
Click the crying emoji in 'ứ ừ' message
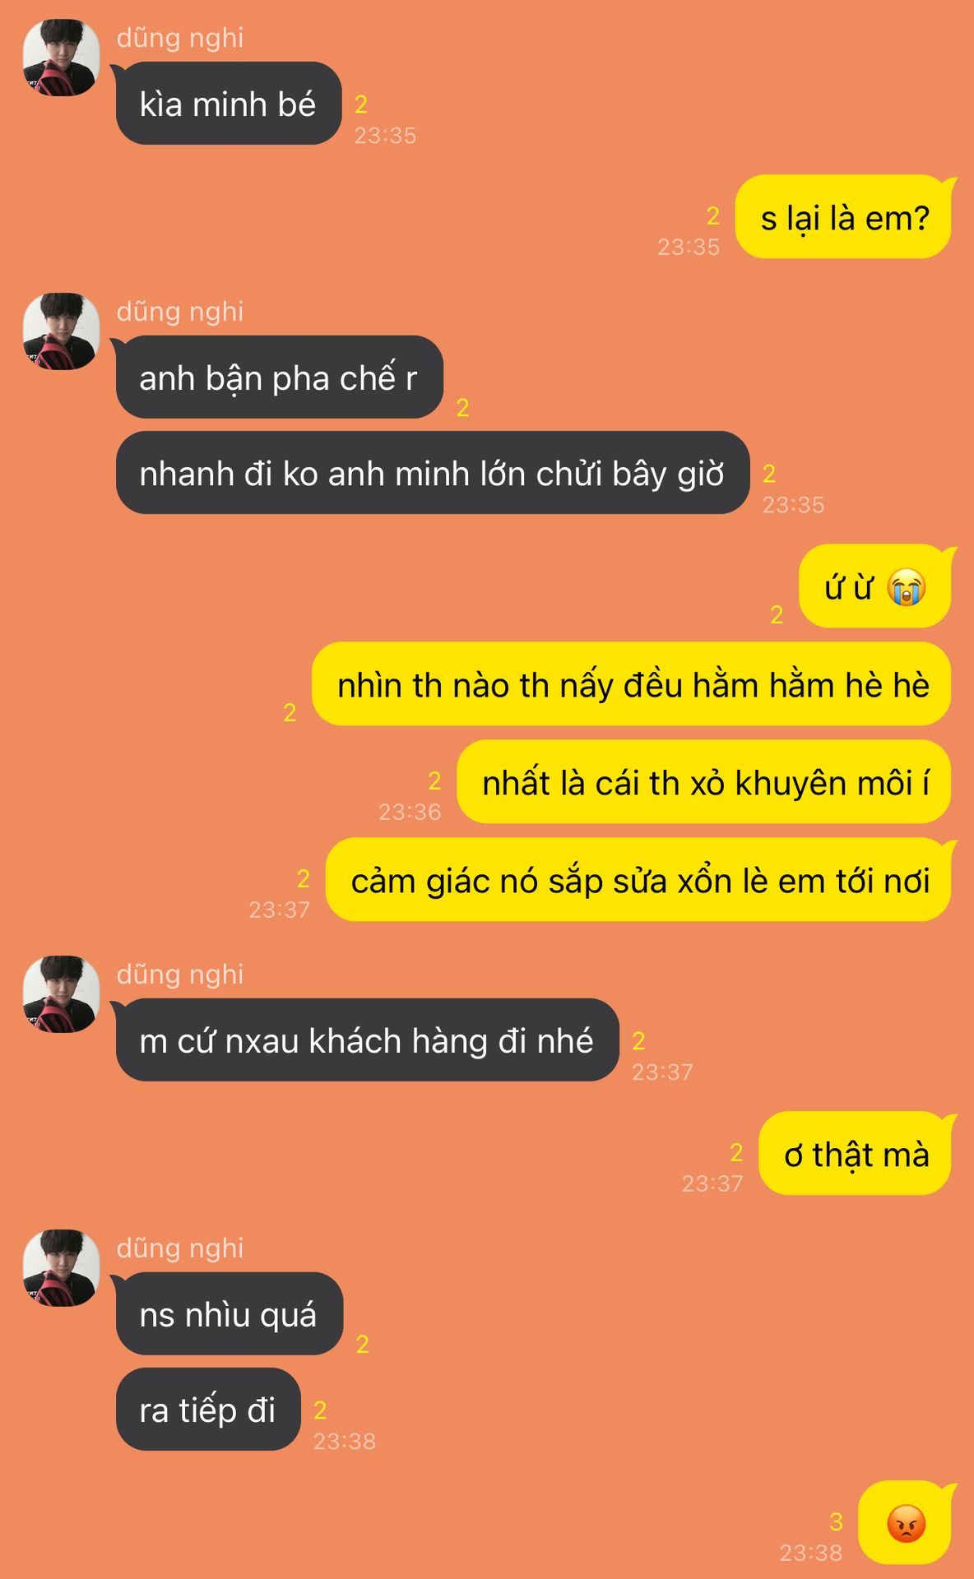pyautogui.click(x=907, y=587)
